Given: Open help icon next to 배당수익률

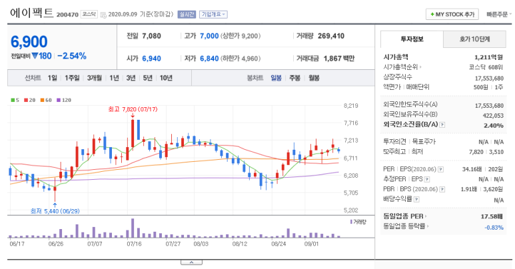Looking at the screenshot, I should click(x=416, y=199).
